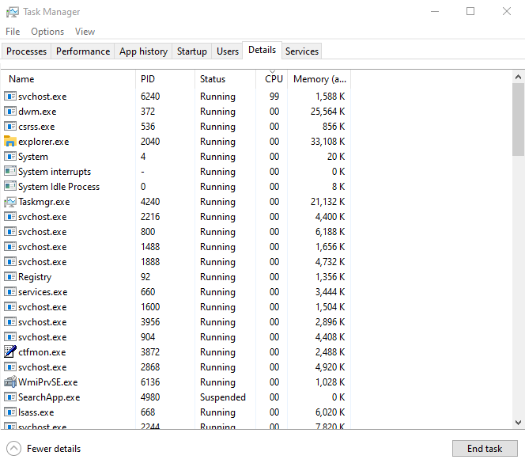Image resolution: width=525 pixels, height=467 pixels.
Task: Select the explorer.exe process name
Action: coord(43,142)
